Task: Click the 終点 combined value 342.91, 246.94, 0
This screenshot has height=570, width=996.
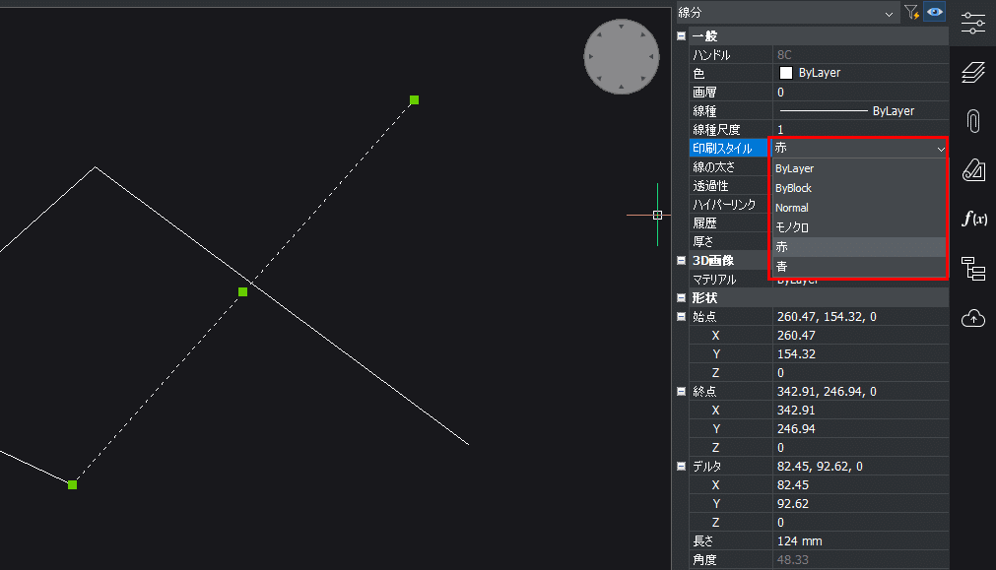Action: [x=860, y=391]
